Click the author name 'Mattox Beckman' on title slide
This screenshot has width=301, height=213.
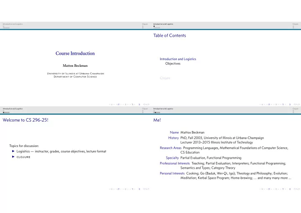[75, 66]
